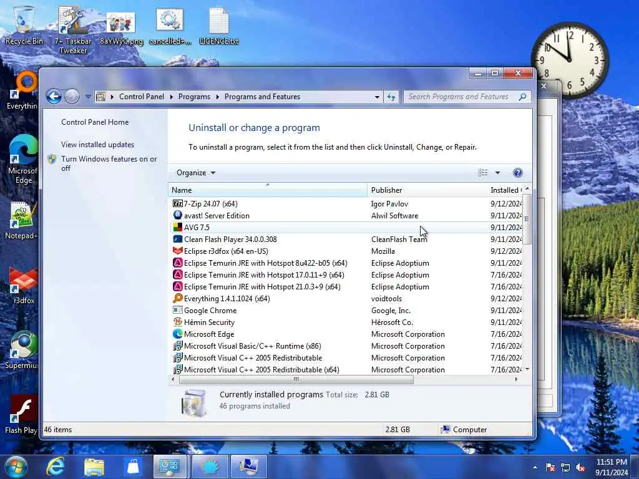The height and width of the screenshot is (479, 639).
Task: Select Microsoft Visual Basic/C++ Runtime (x86) row
Action: pyautogui.click(x=346, y=346)
